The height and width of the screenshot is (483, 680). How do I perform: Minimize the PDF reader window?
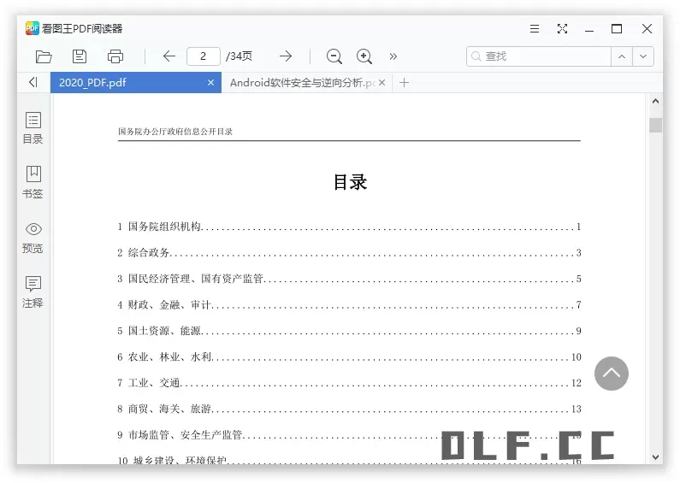tap(589, 29)
